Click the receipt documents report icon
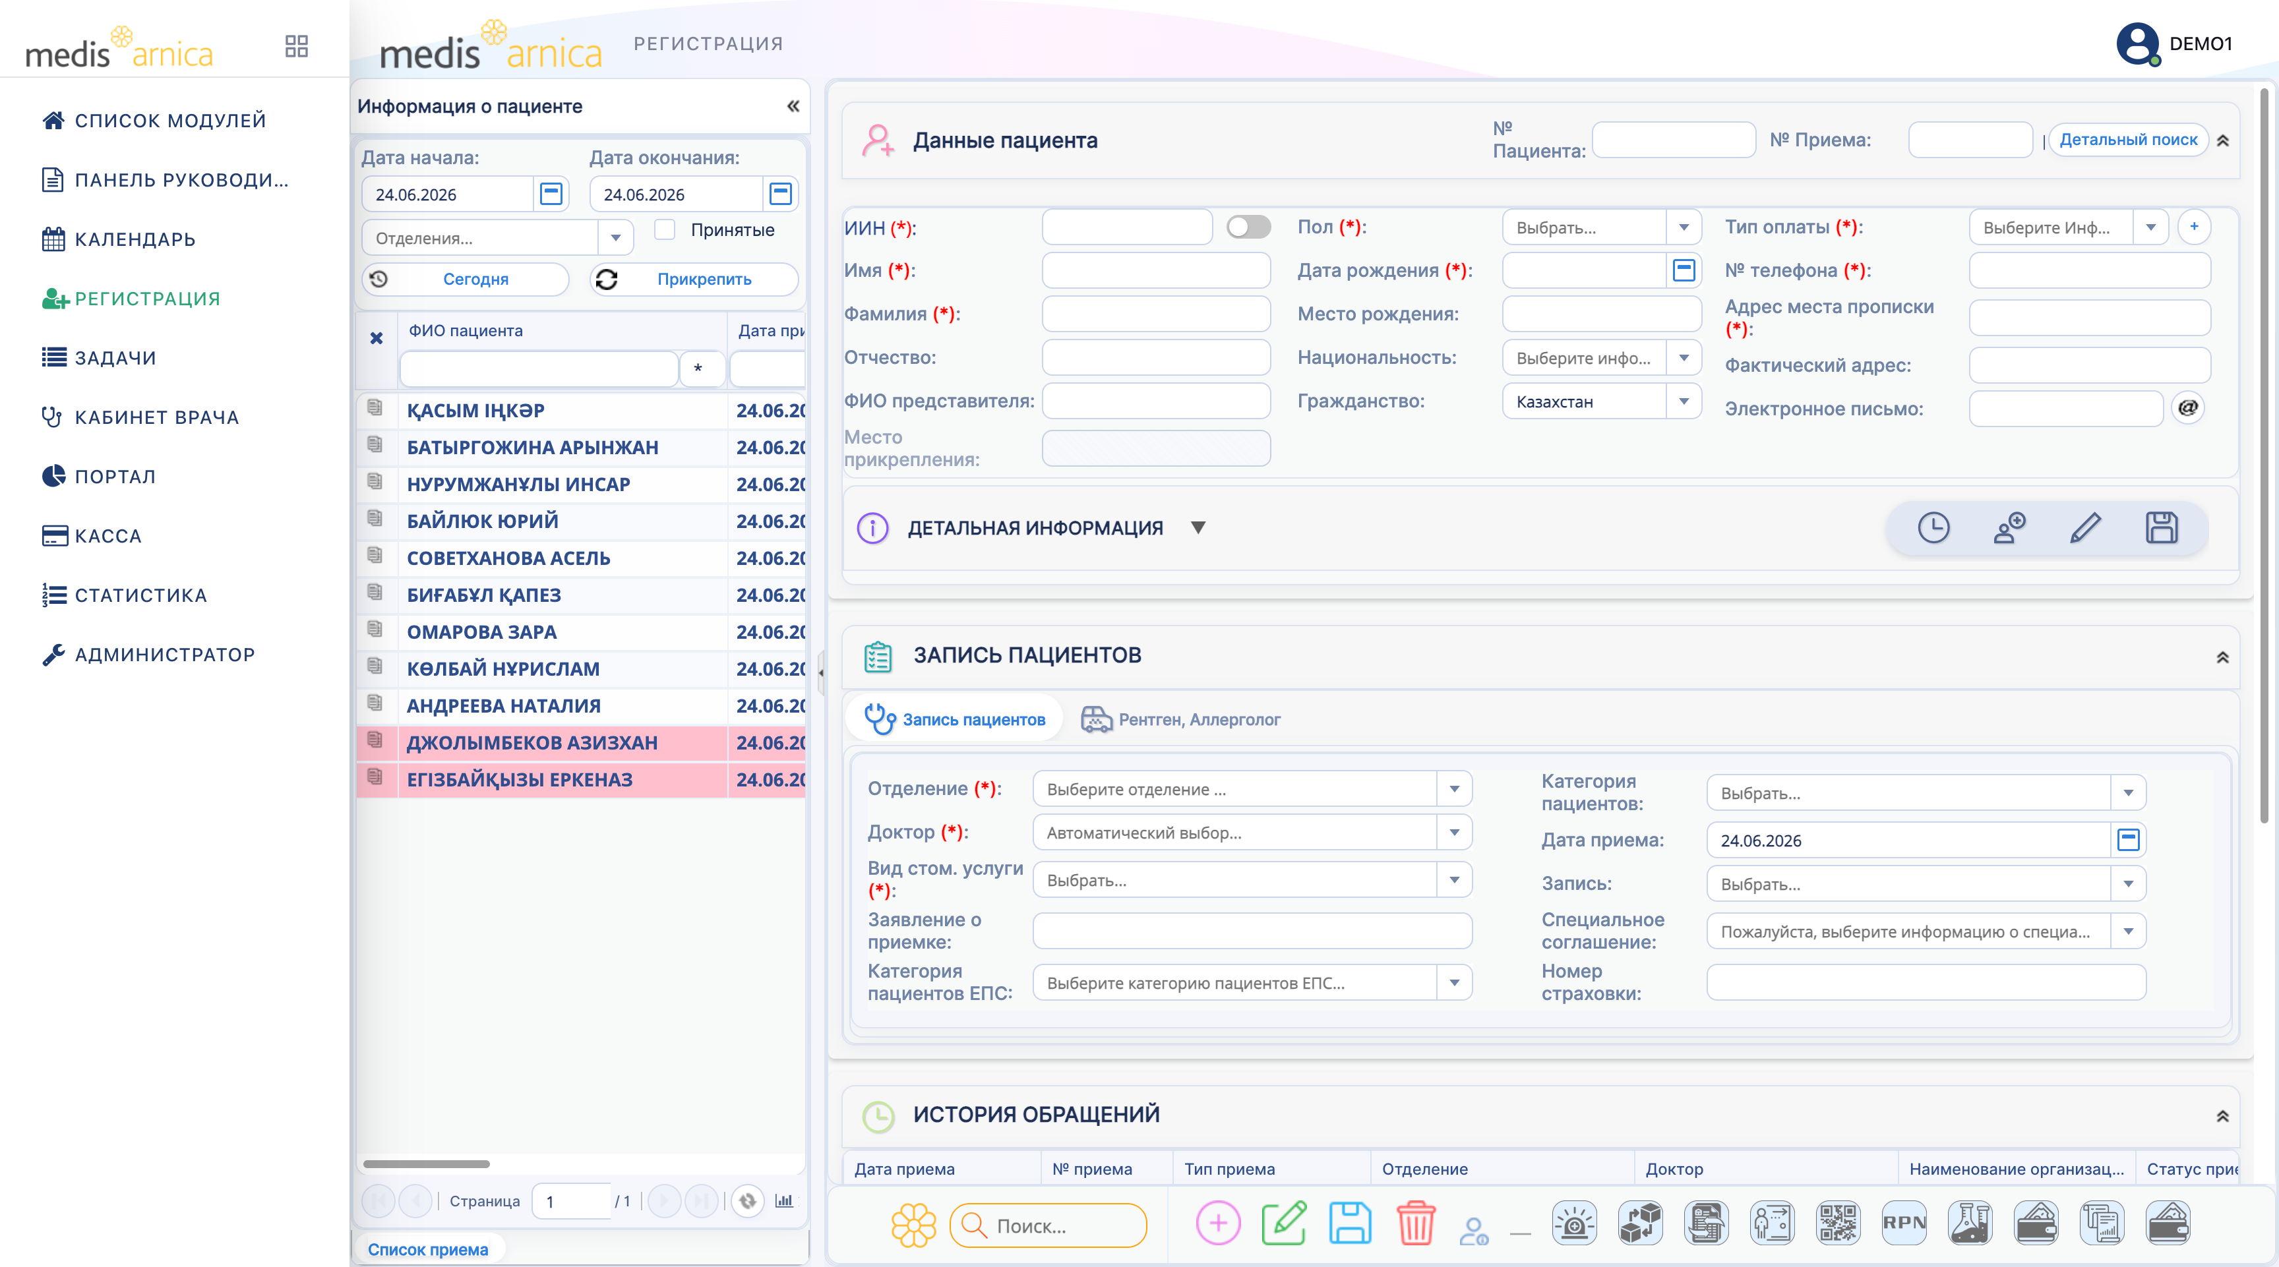 point(2102,1223)
